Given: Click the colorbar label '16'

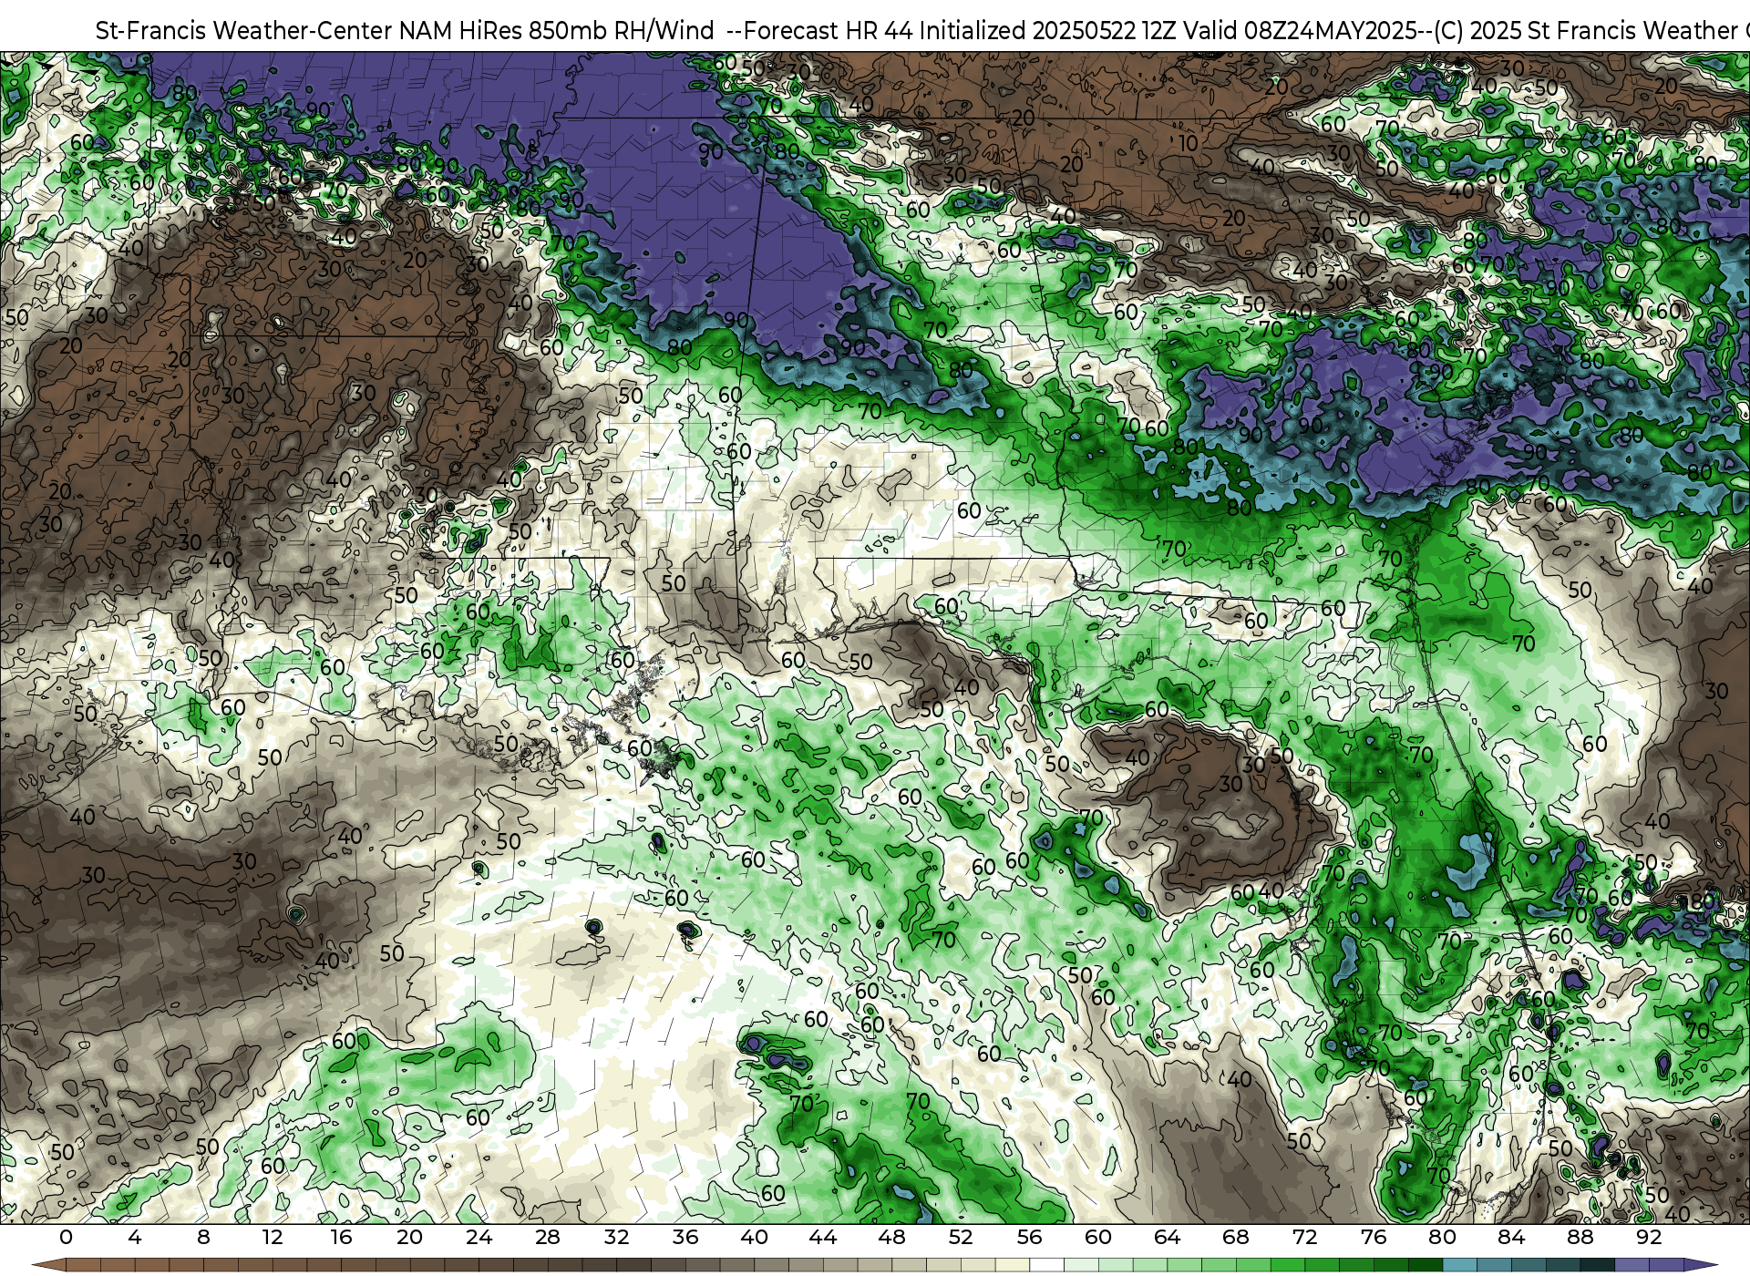Looking at the screenshot, I should click(x=341, y=1237).
